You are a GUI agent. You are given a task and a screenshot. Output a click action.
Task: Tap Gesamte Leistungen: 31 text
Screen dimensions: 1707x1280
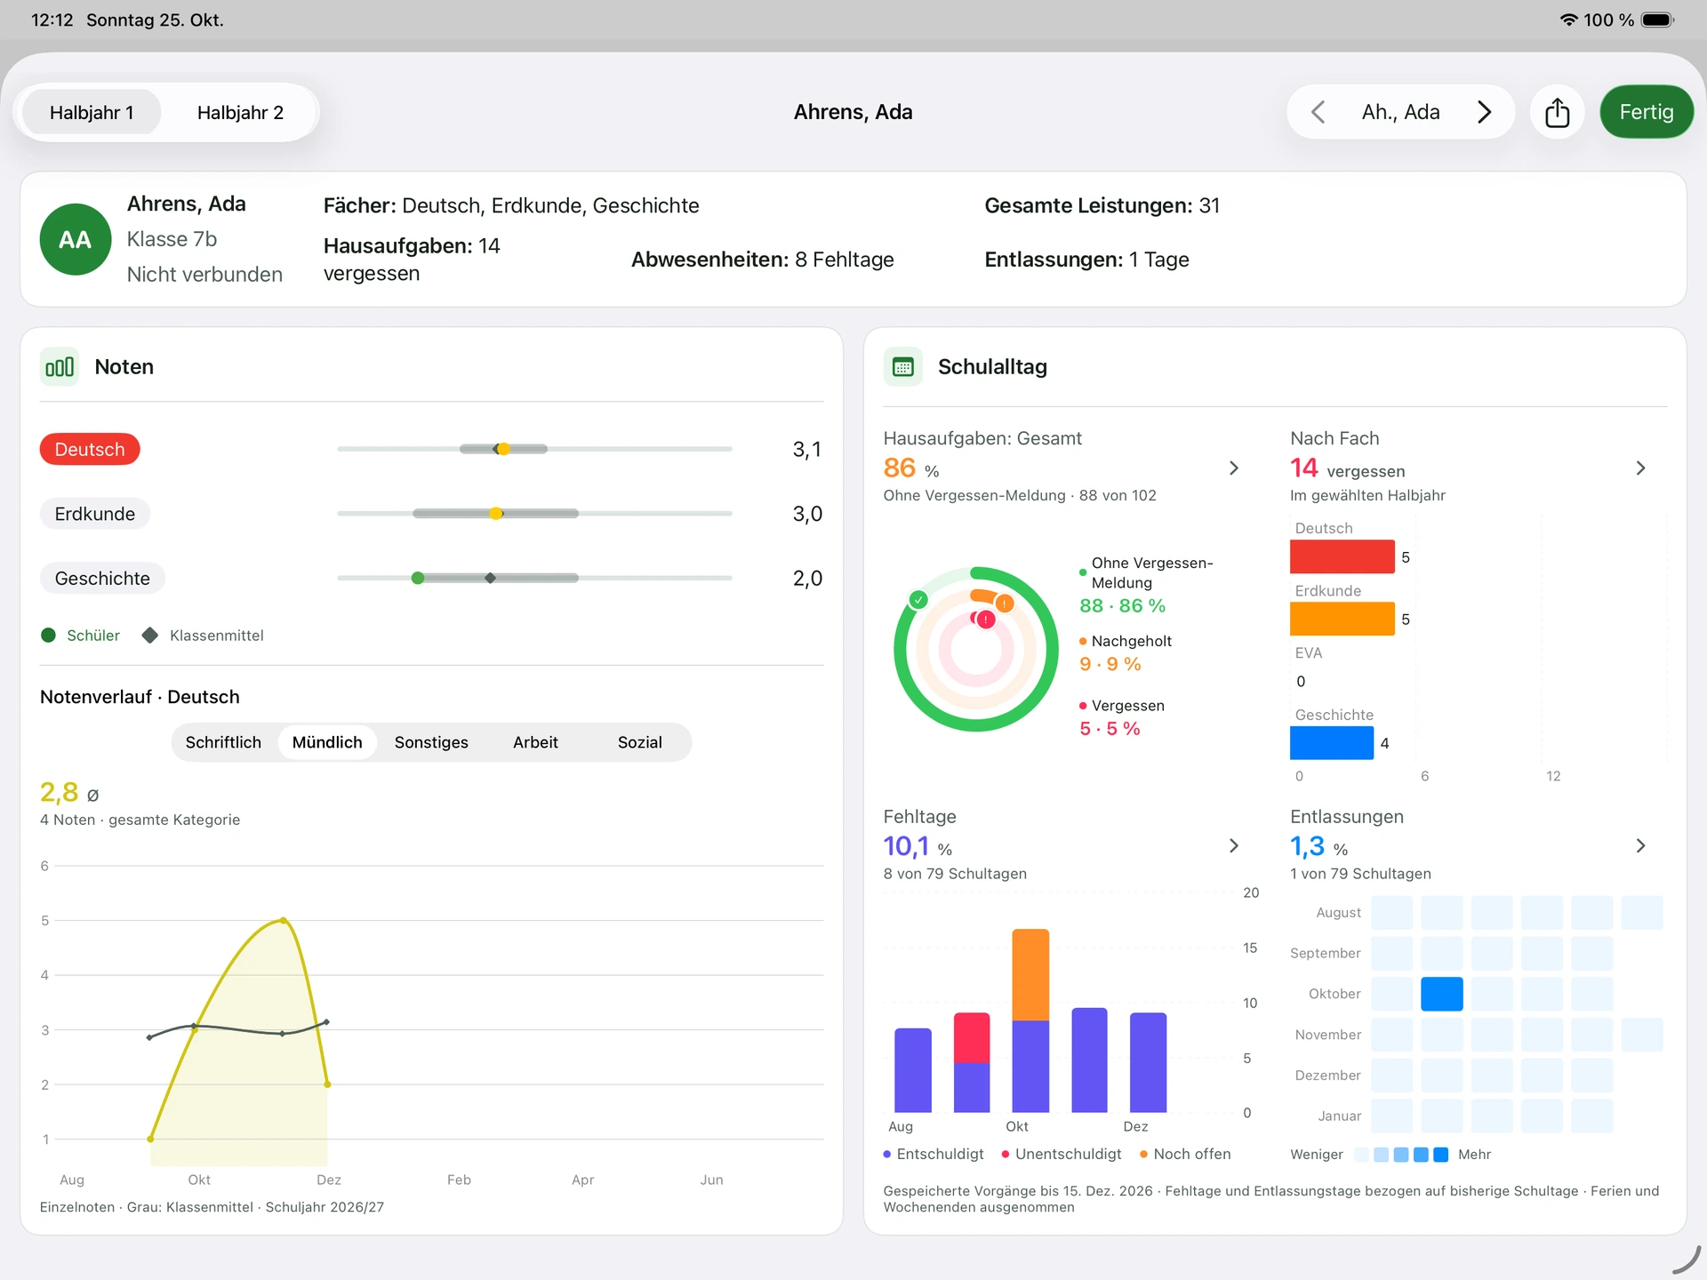tap(1102, 205)
